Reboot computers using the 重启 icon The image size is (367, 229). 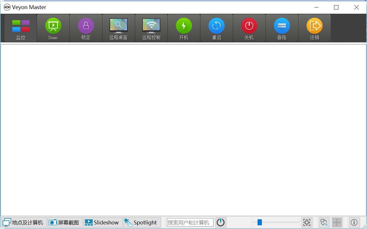pyautogui.click(x=216, y=28)
